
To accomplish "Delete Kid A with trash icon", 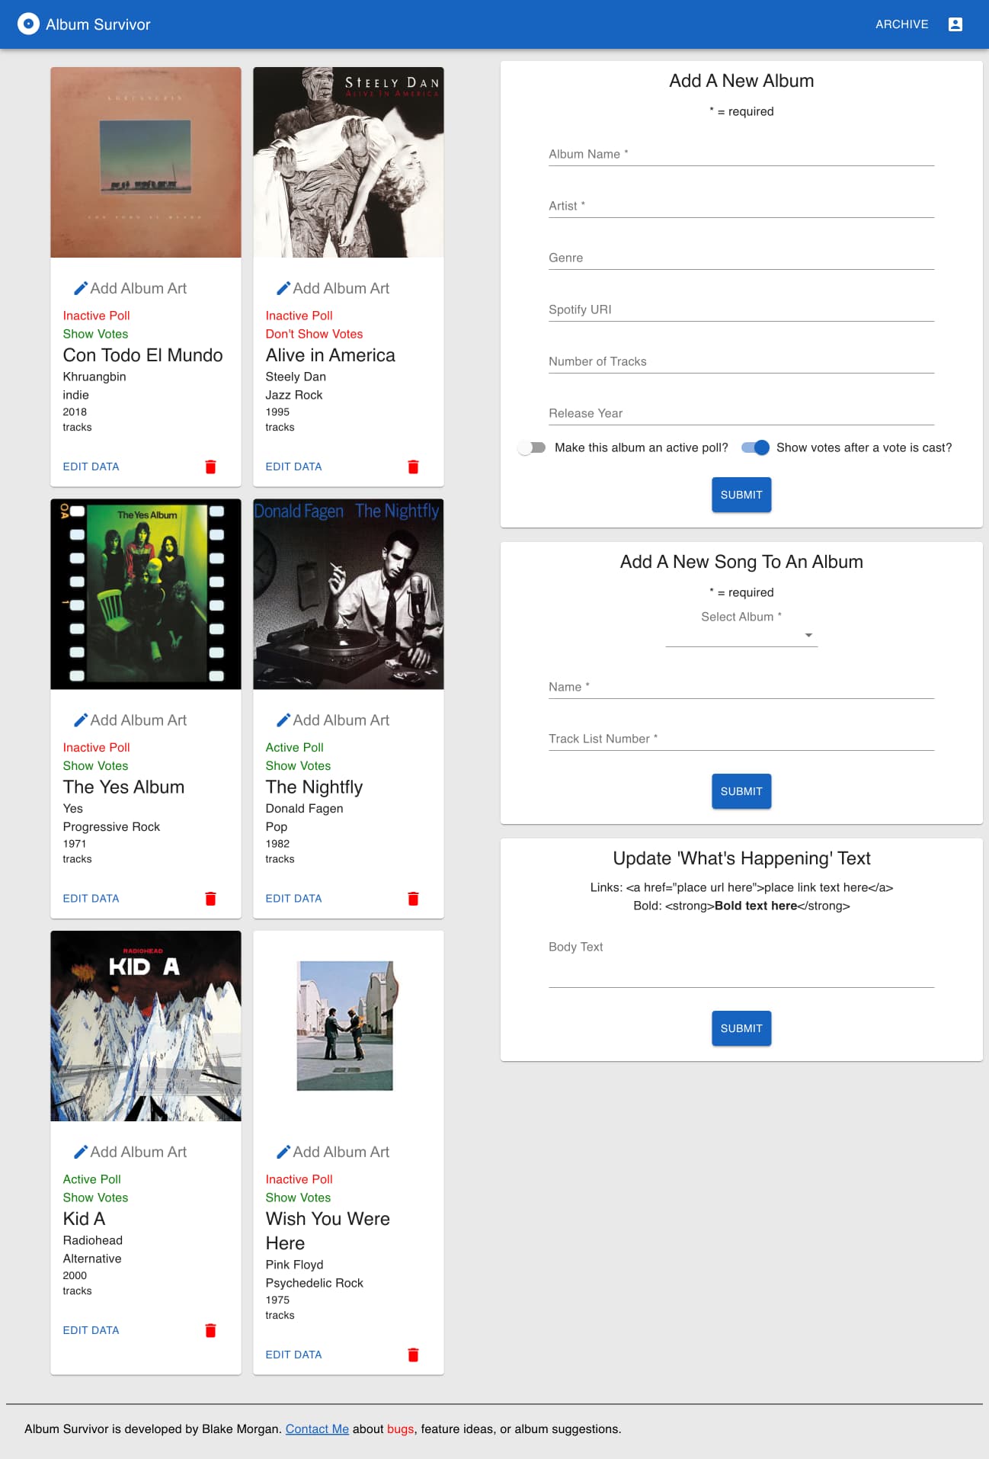I will coord(210,1330).
